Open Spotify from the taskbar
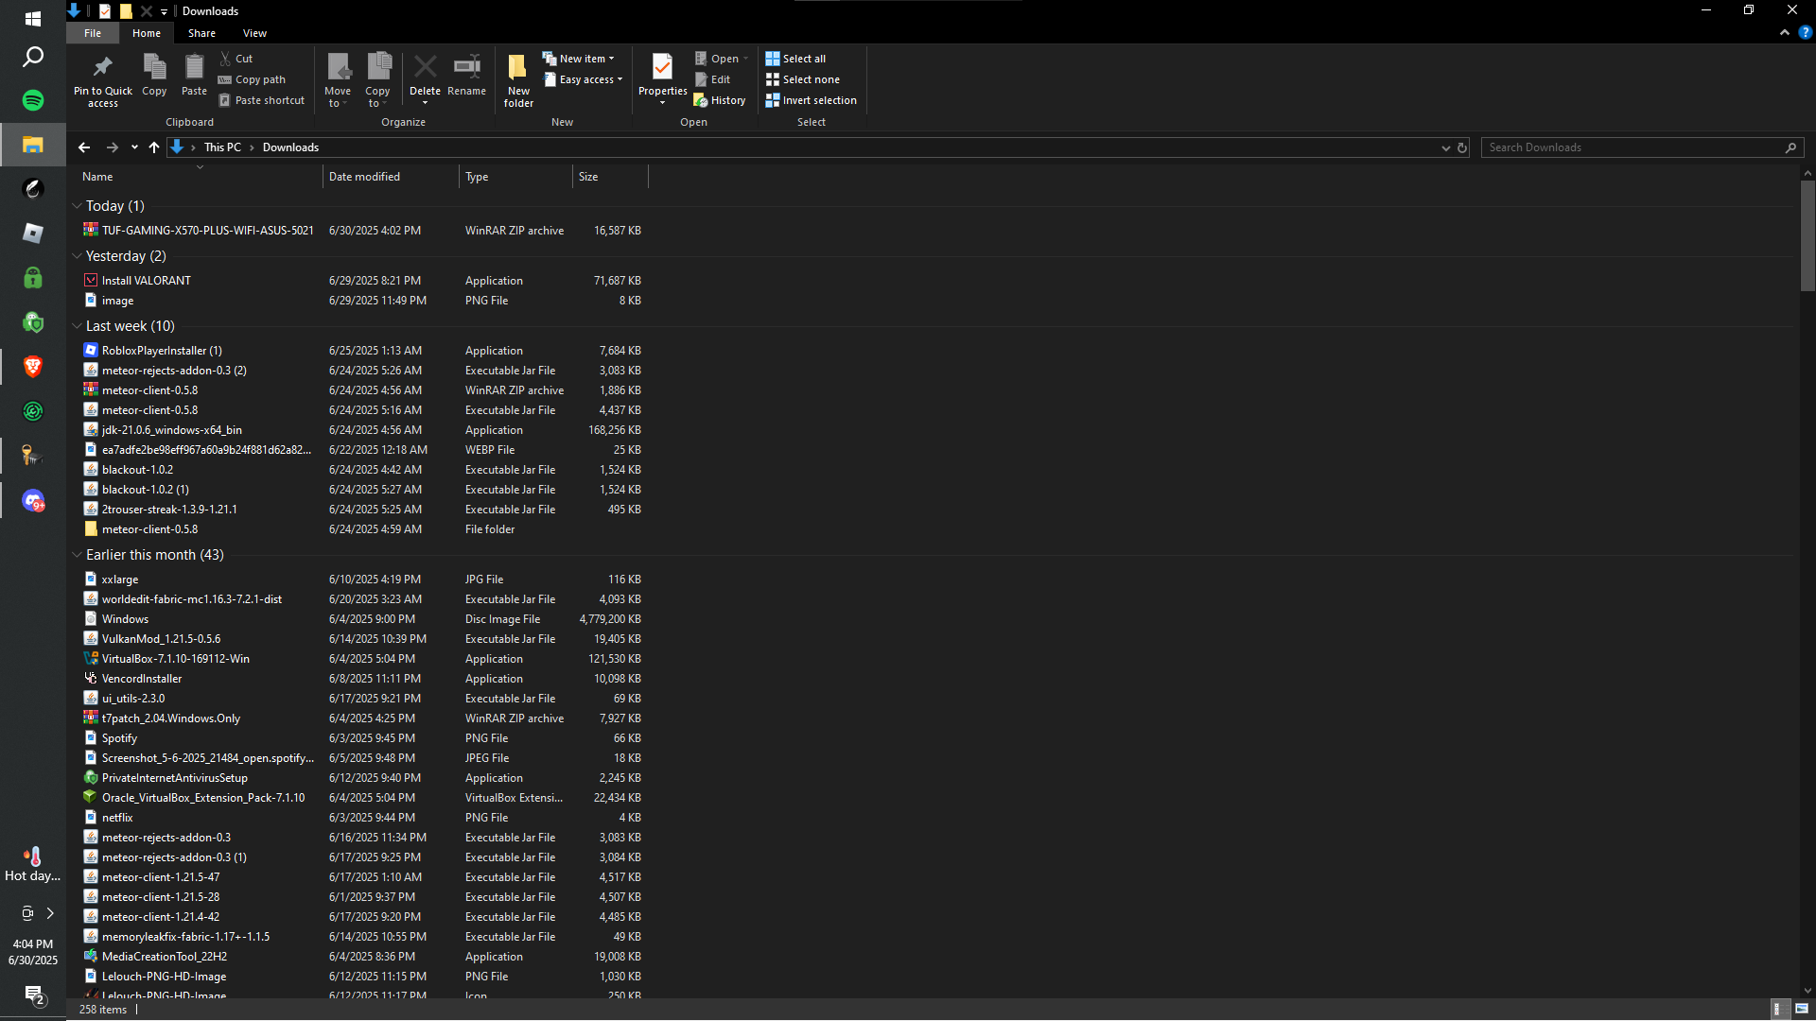Screen dimensions: 1816x1021 [33, 100]
